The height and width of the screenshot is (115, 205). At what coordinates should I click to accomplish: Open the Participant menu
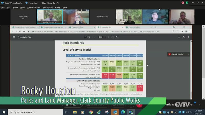pos(48,8)
